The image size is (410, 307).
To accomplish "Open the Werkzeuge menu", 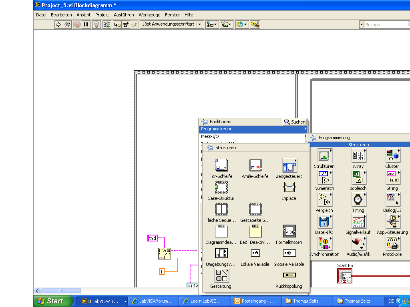I will pos(149,15).
